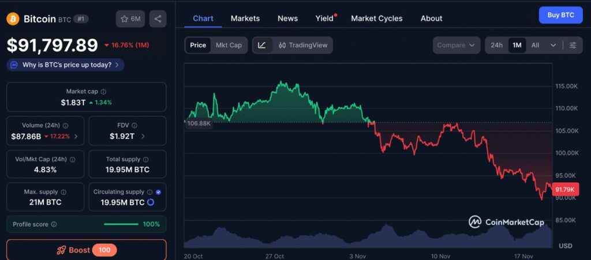Click the info icon beside FDV
The image size is (591, 260).
click(134, 125)
